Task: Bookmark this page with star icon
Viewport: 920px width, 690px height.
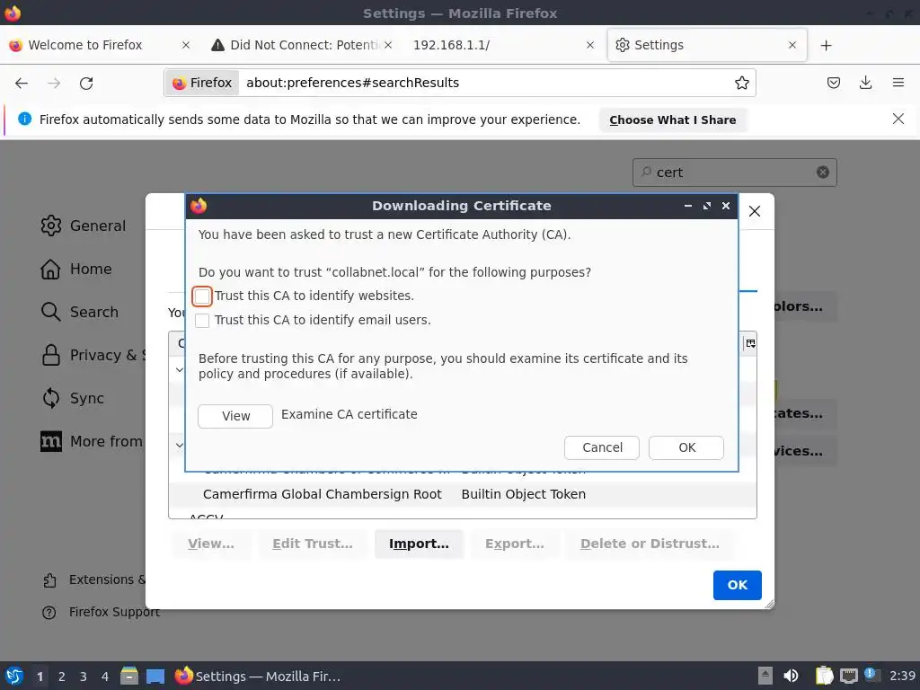Action: (x=741, y=83)
